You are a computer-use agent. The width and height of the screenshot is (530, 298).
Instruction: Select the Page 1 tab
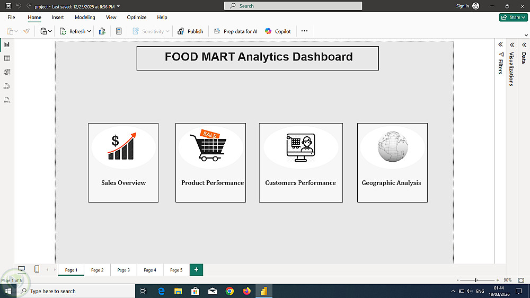click(x=71, y=270)
